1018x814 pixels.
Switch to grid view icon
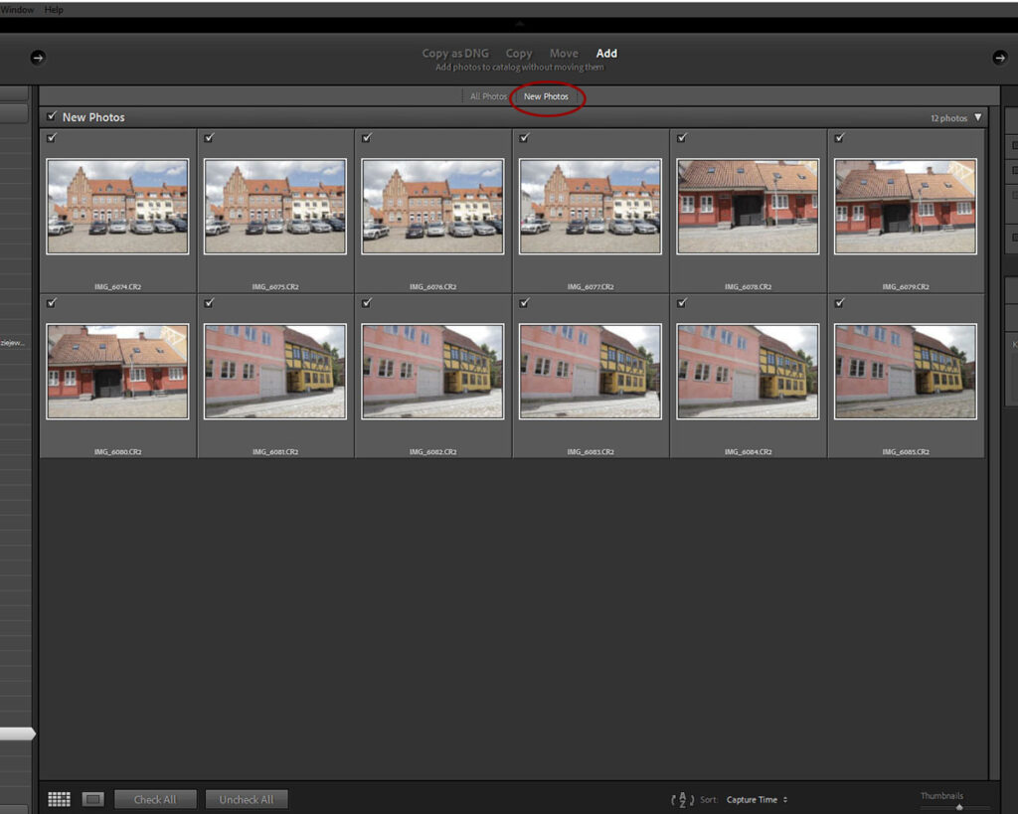[59, 799]
